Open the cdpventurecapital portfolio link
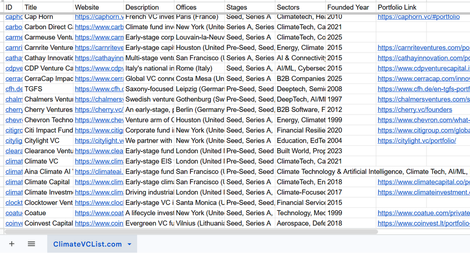The width and height of the screenshot is (470, 253). coord(424,68)
